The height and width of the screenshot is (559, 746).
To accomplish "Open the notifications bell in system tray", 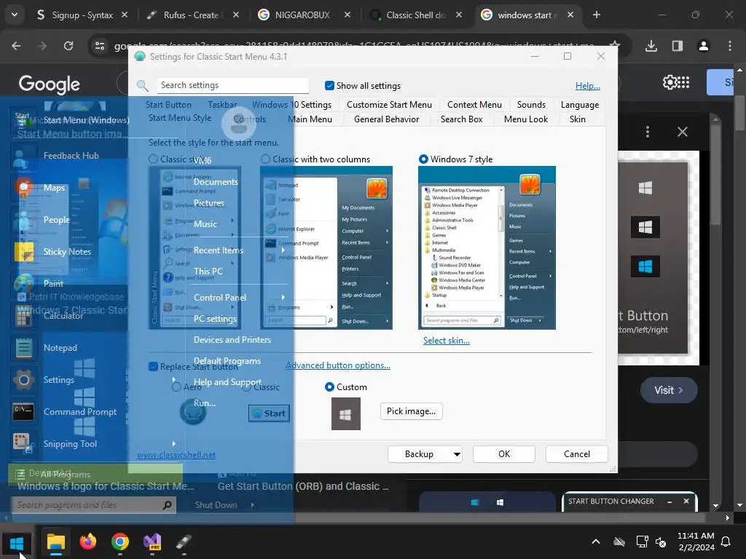I will click(x=726, y=542).
